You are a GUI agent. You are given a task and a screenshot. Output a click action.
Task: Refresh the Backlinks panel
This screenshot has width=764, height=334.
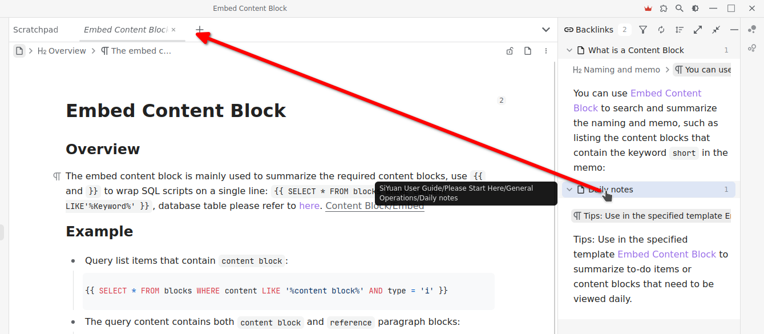pos(661,29)
